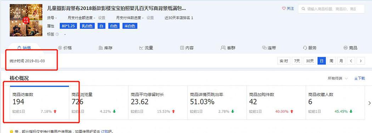This screenshot has height=133, width=372.
Task: Switch to the 竞品 tab
Action: coord(350,48)
